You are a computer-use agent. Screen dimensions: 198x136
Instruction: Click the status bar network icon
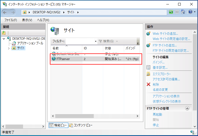pos(192,132)
